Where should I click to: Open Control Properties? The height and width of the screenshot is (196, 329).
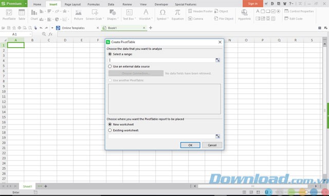tap(299, 11)
